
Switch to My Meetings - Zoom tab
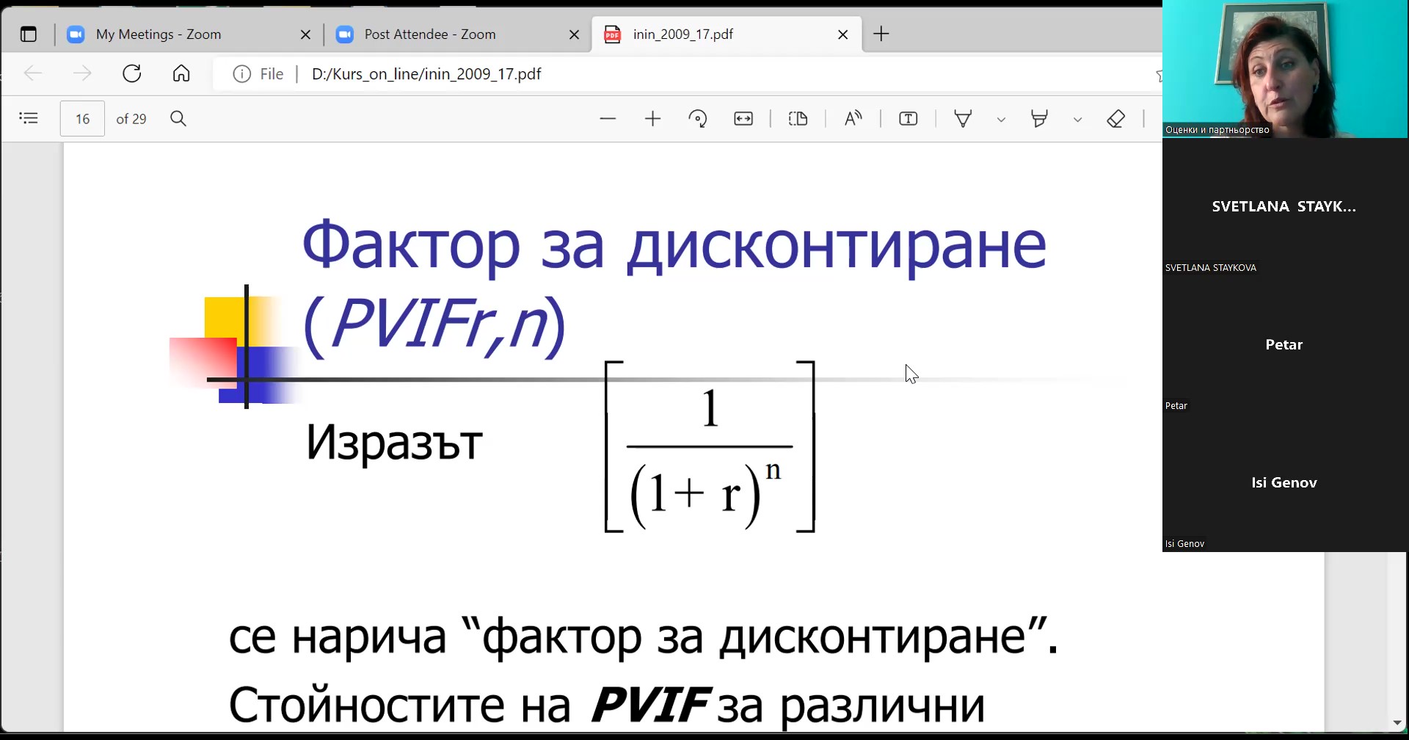(x=159, y=35)
